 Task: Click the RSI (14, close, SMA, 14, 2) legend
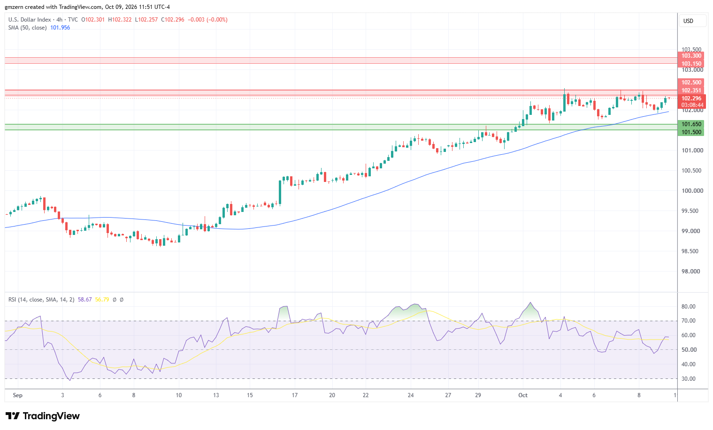coord(41,299)
